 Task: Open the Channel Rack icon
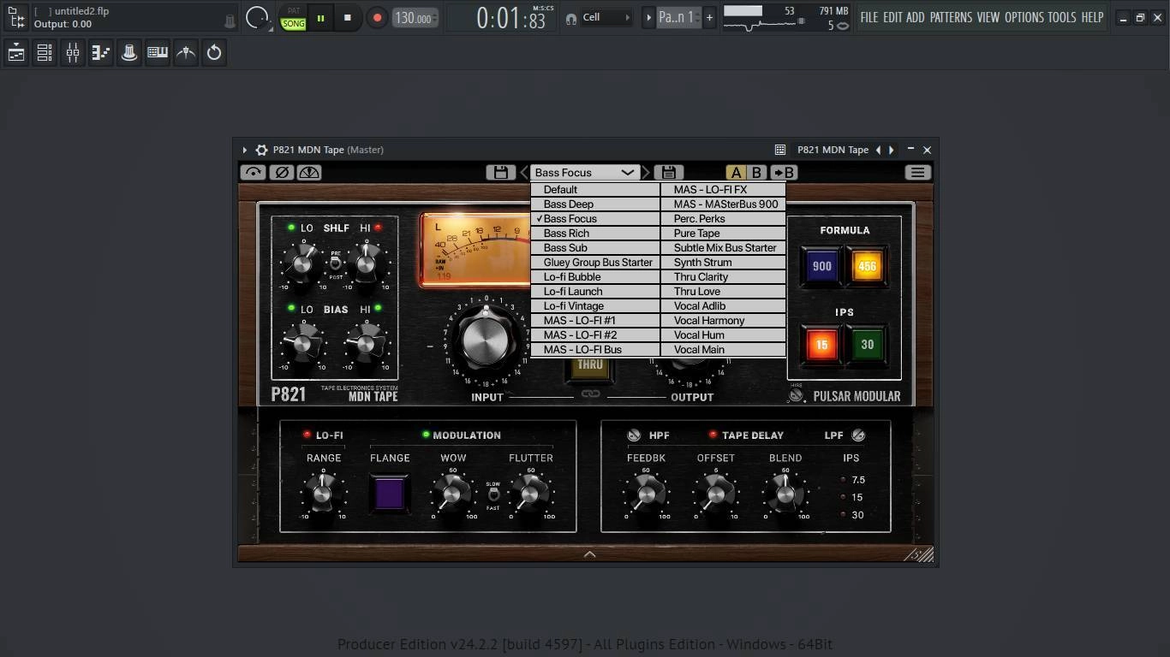[45, 53]
